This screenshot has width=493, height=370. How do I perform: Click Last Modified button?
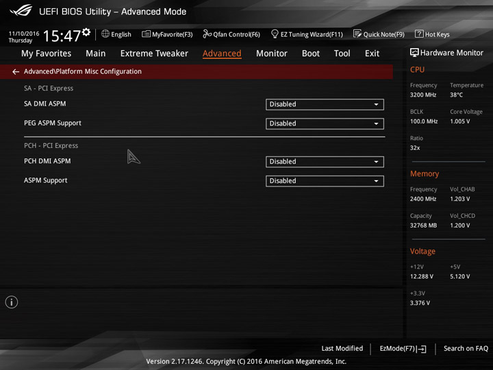[x=342, y=349]
